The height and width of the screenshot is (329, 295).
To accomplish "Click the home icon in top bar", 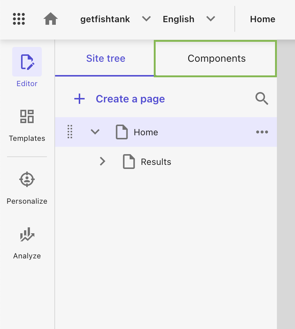I will pos(50,18).
